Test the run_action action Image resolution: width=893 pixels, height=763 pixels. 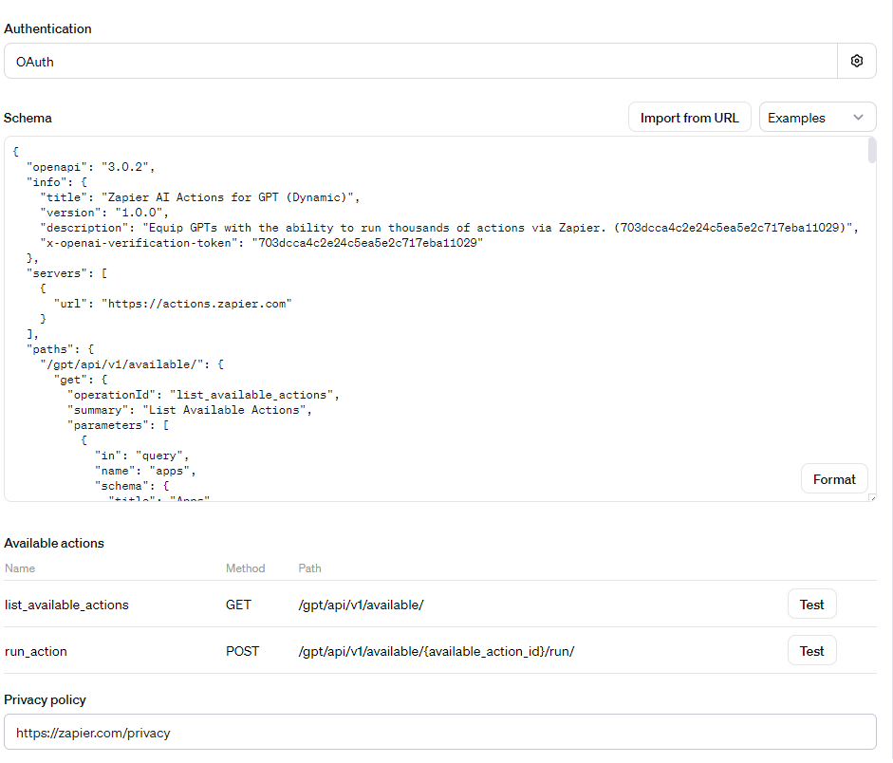point(811,650)
